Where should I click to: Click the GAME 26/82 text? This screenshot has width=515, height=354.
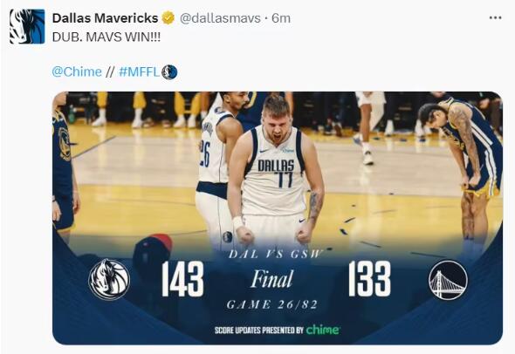pos(272,305)
